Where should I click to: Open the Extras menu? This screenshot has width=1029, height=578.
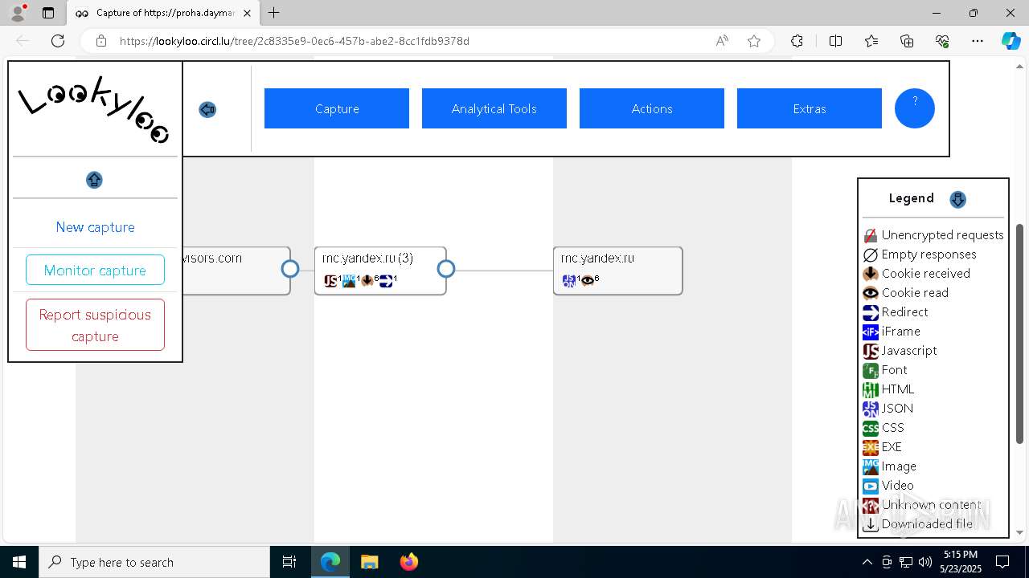coord(810,108)
